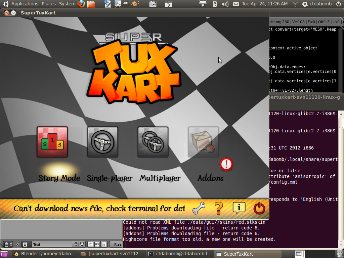
Task: Open options via the wrench icon
Action: point(199,209)
